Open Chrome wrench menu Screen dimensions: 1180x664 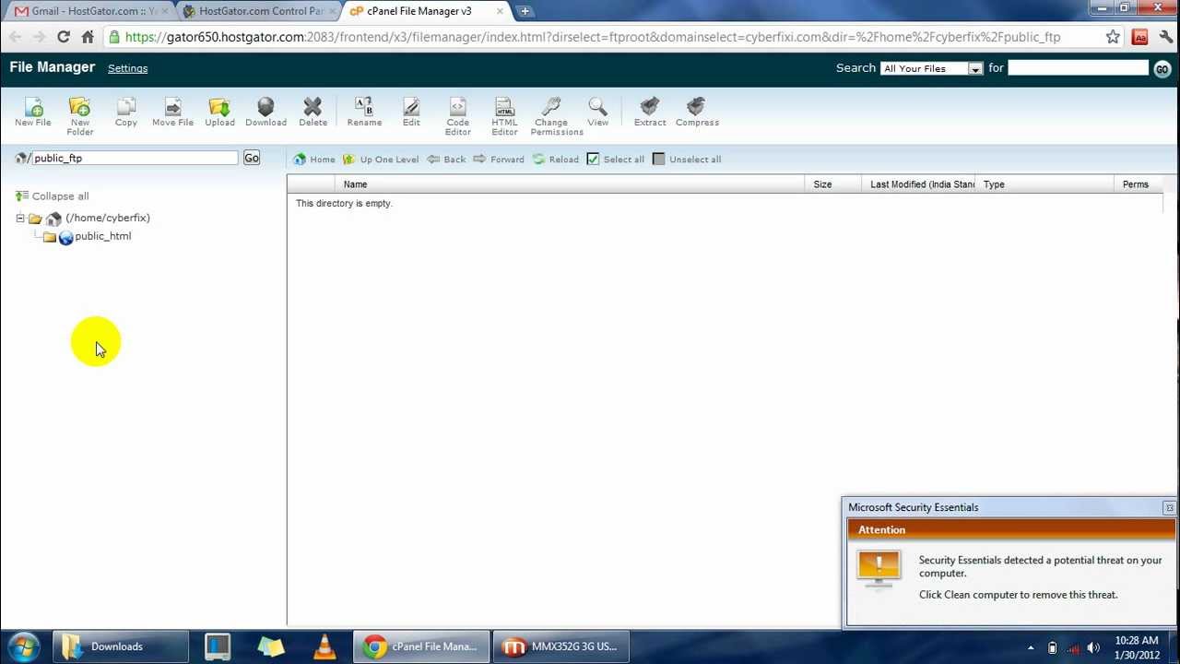click(x=1166, y=37)
